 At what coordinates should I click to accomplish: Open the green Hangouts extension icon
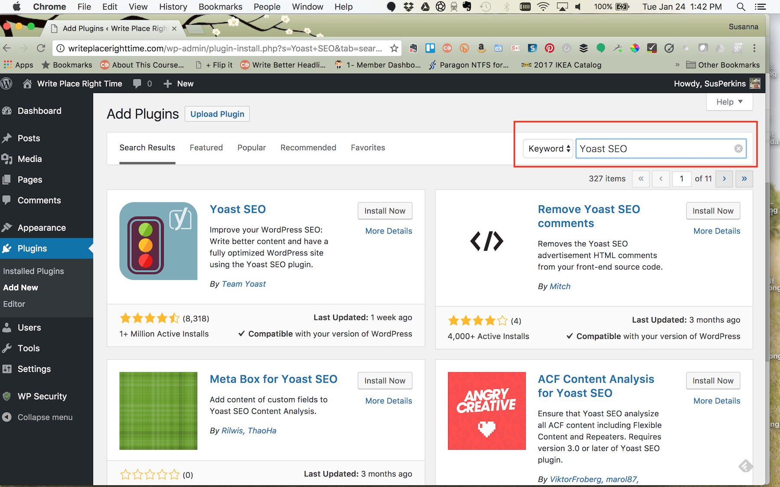coord(601,48)
